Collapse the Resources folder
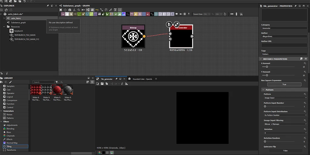310x155 pixels. pos(4,27)
